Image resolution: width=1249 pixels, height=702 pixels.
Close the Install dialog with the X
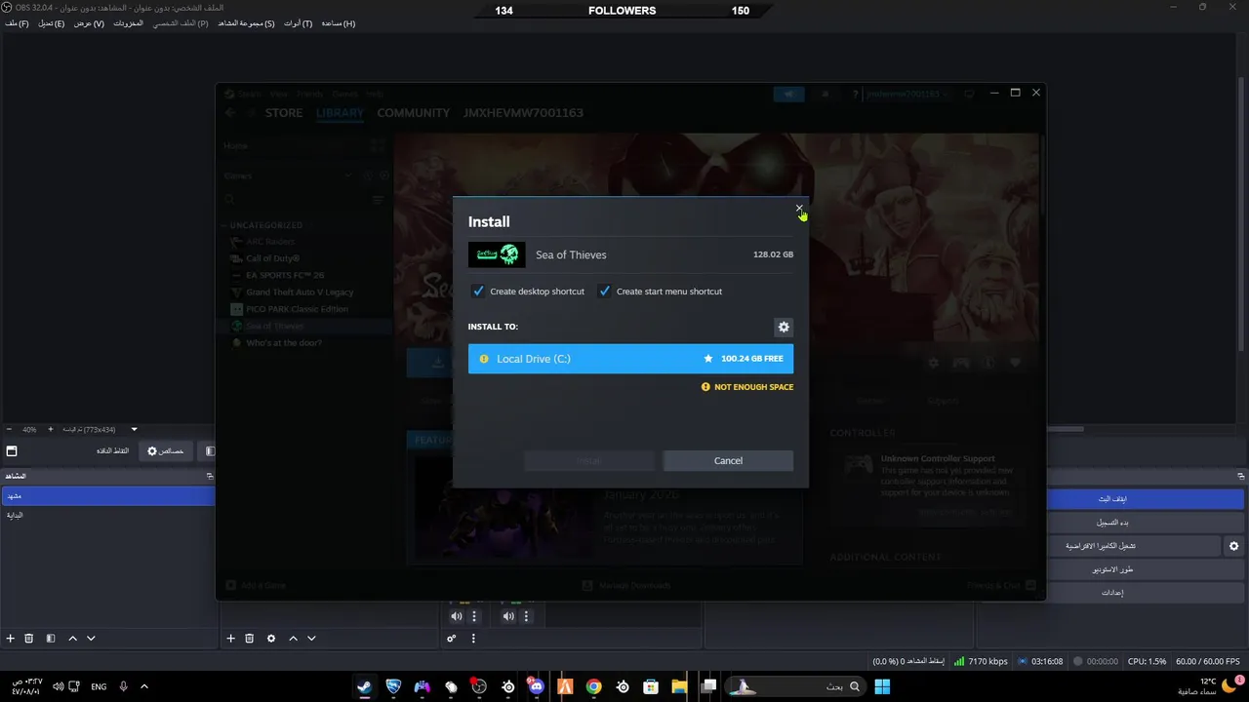[x=799, y=208]
